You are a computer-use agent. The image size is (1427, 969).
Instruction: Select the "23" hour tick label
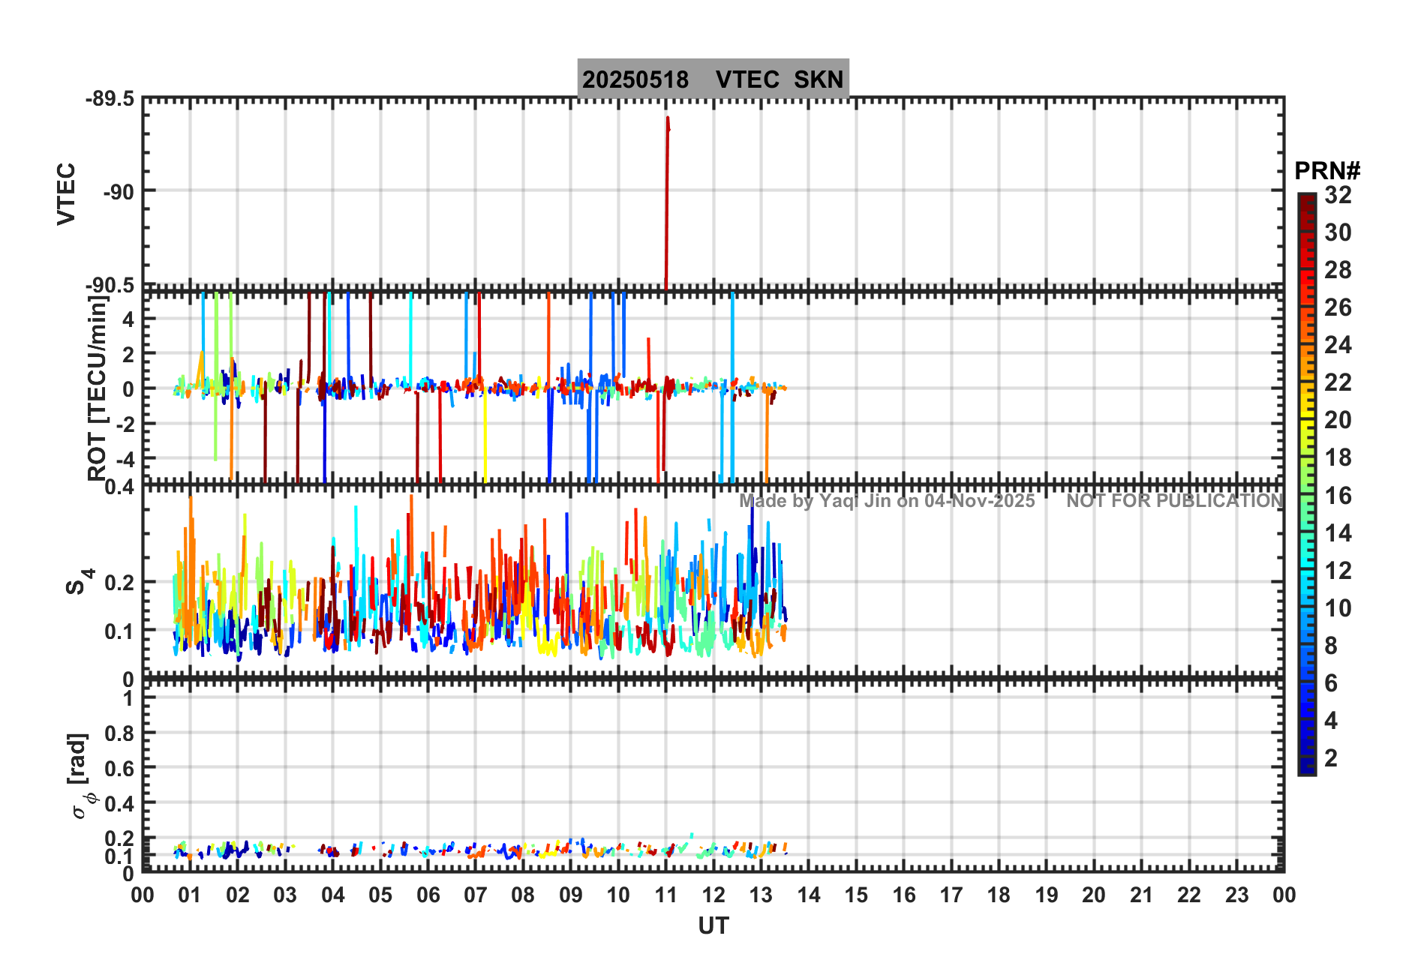coord(1237,895)
